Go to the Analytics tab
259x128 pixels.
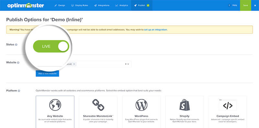click(122, 5)
